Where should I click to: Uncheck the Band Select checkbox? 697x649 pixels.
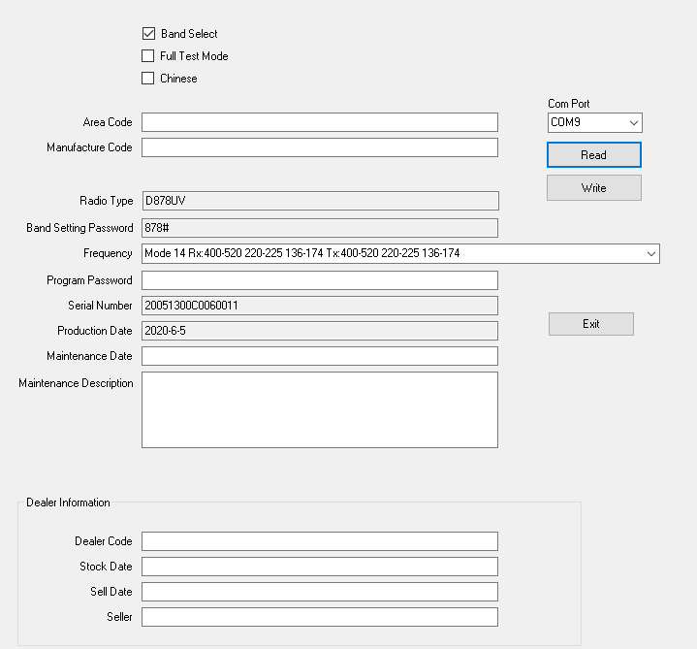pyautogui.click(x=148, y=34)
